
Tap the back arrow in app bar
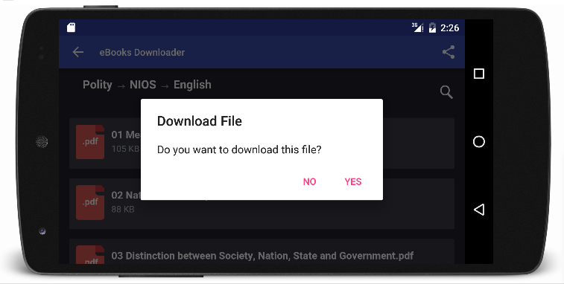[78, 52]
